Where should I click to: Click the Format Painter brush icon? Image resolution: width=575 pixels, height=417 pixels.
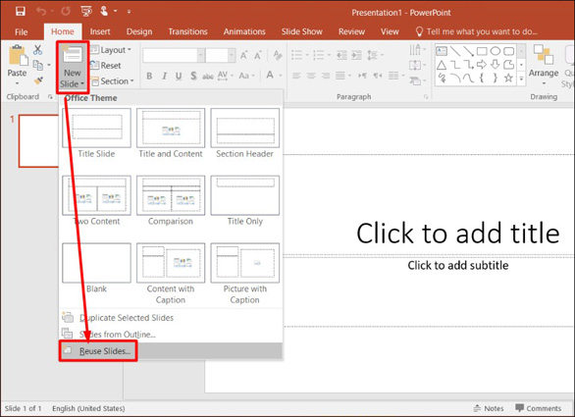(38, 80)
